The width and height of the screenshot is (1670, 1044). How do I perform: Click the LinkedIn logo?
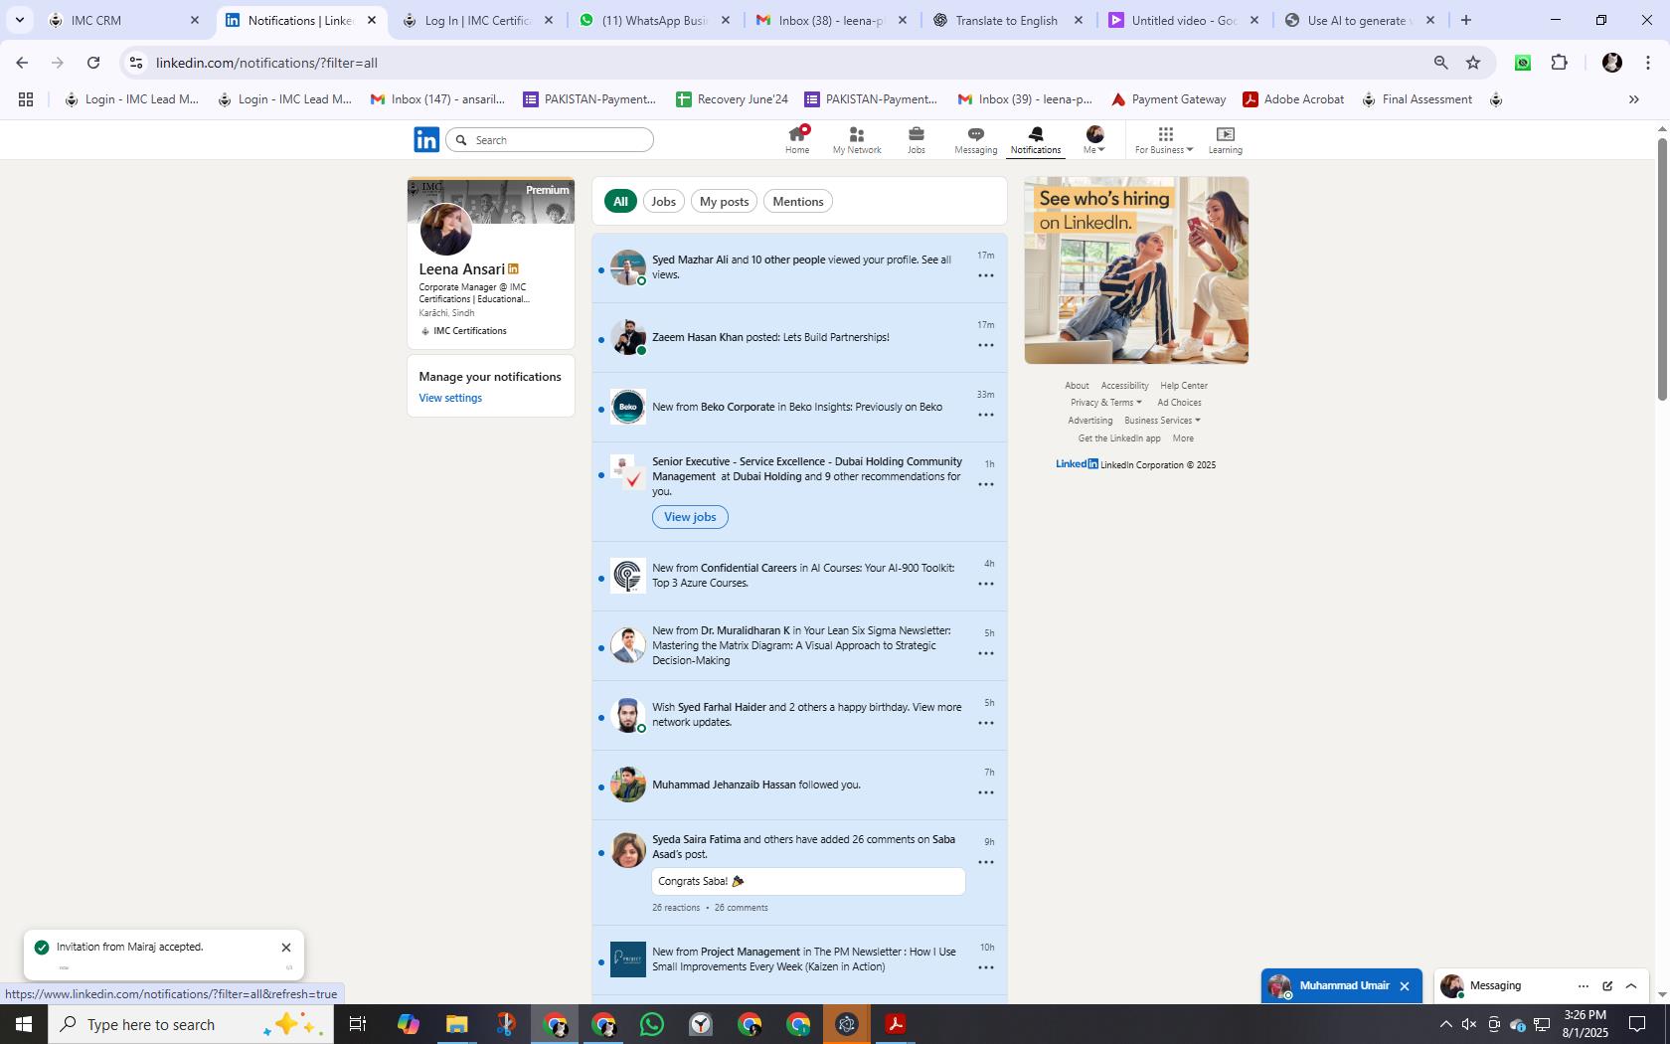tap(426, 140)
